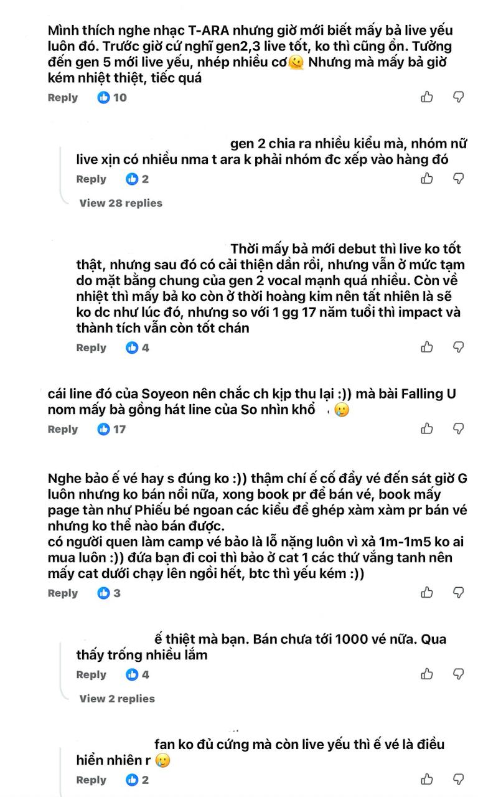Open Reply on the T-ARA top comment
This screenshot has width=478, height=797.
62,97
